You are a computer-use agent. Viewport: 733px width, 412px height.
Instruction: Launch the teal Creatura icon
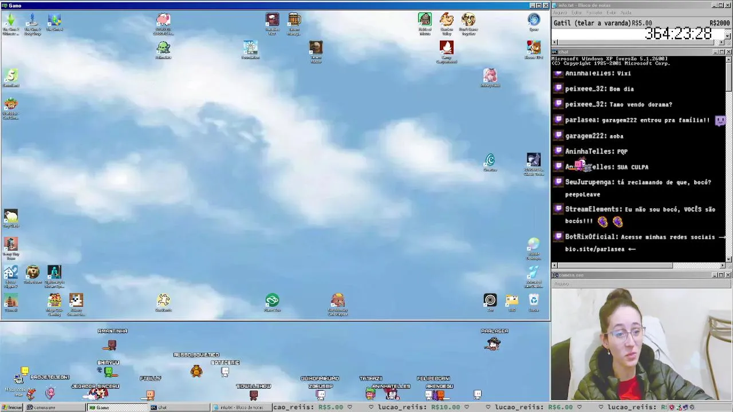490,162
